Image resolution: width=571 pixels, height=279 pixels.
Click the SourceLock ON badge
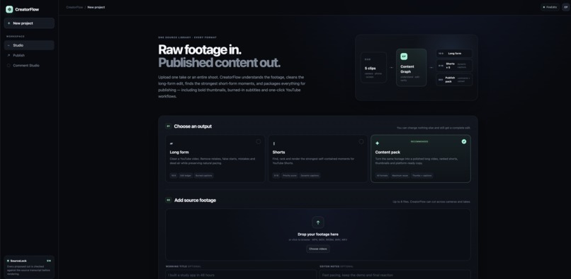pyautogui.click(x=49, y=261)
